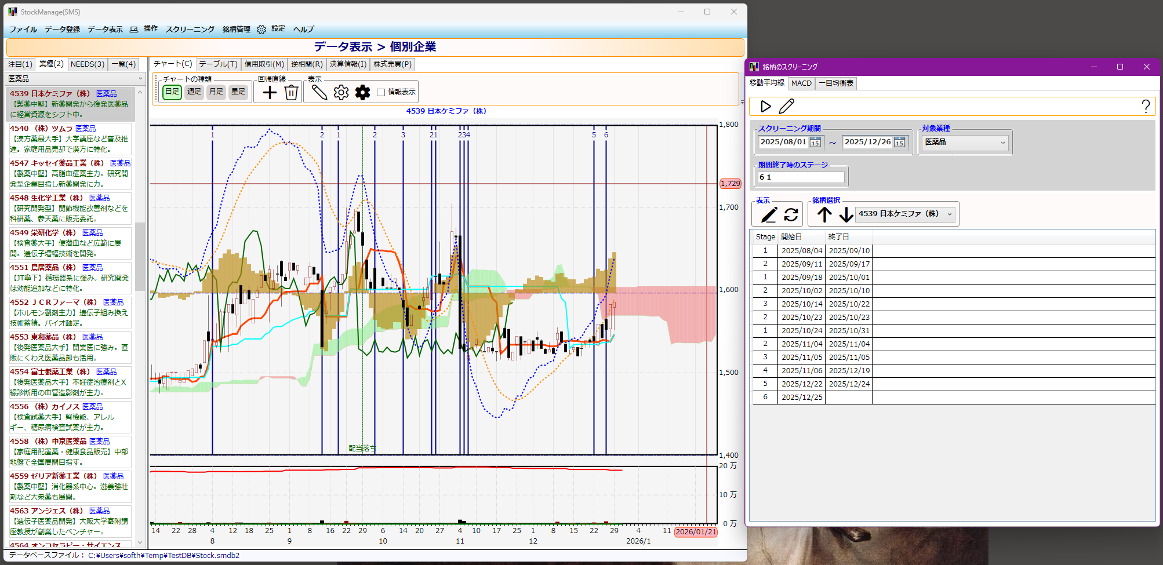Image resolution: width=1163 pixels, height=565 pixels.
Task: Switch chart to 週足 weekly candles
Action: (x=194, y=92)
